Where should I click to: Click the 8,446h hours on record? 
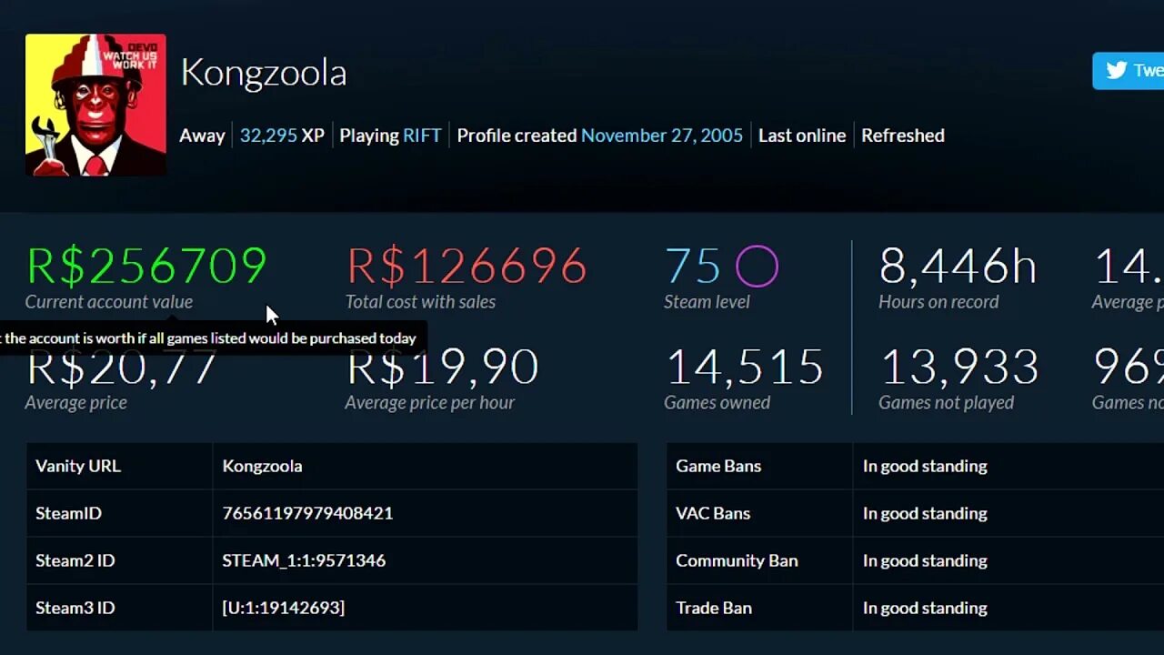(958, 267)
